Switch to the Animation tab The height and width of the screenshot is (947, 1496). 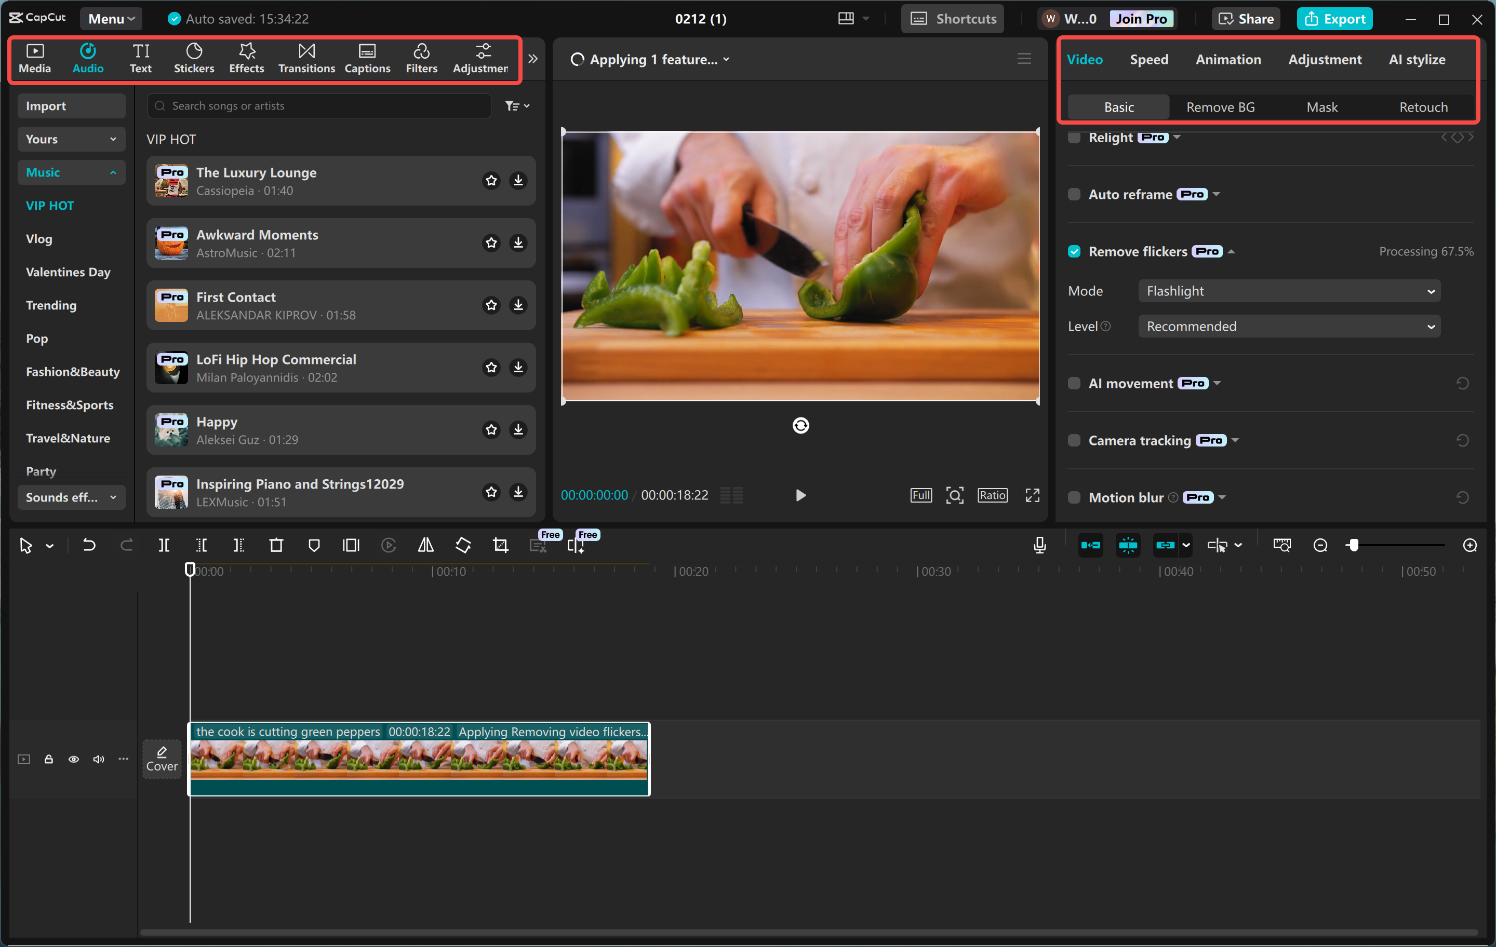[x=1228, y=59]
